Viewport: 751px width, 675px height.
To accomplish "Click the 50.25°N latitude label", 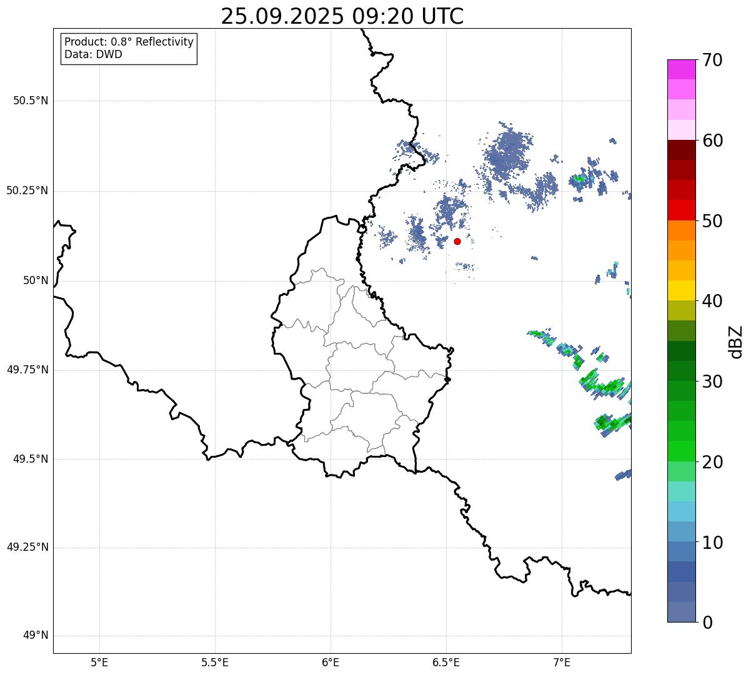I will (x=27, y=190).
